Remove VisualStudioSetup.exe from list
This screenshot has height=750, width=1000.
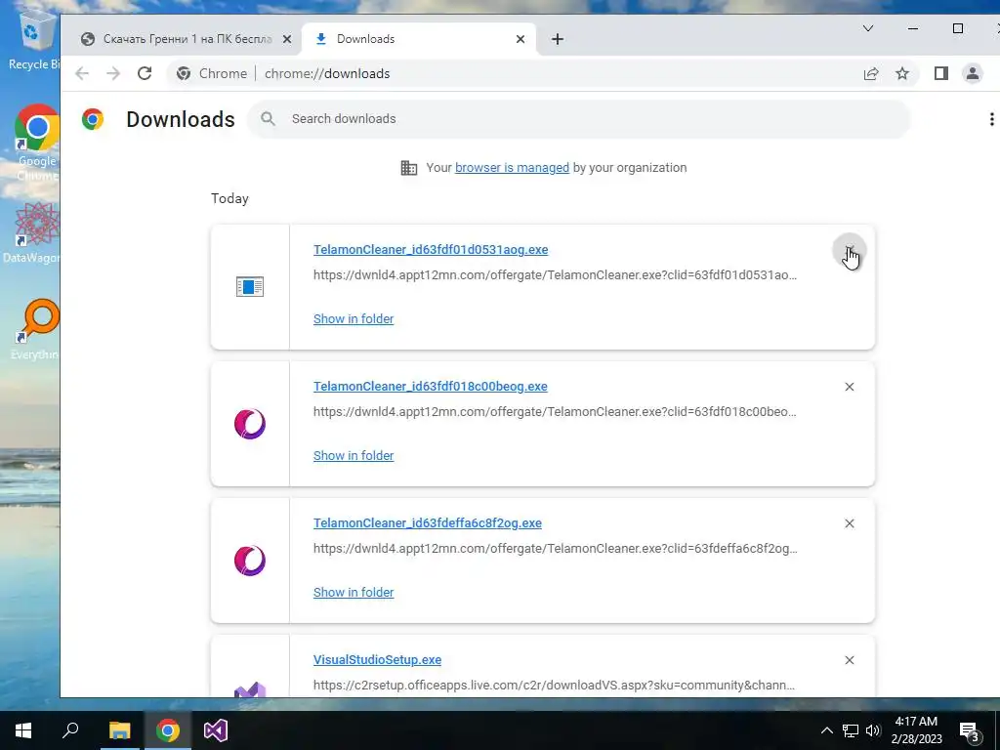click(x=849, y=660)
